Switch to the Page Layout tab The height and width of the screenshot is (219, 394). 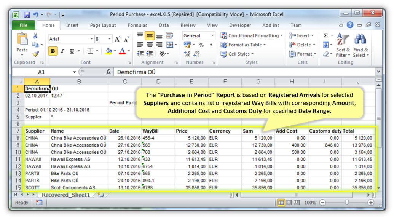coord(103,25)
